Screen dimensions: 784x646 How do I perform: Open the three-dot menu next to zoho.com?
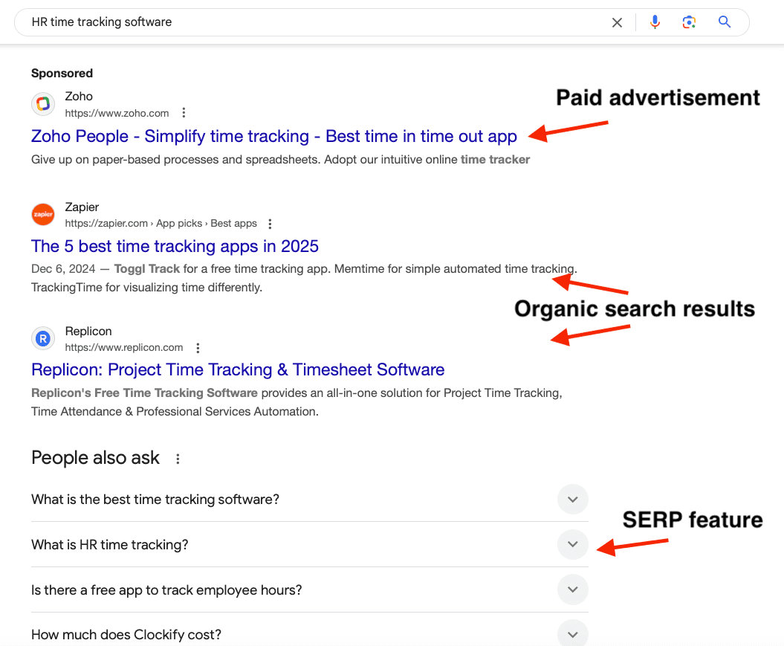(184, 113)
